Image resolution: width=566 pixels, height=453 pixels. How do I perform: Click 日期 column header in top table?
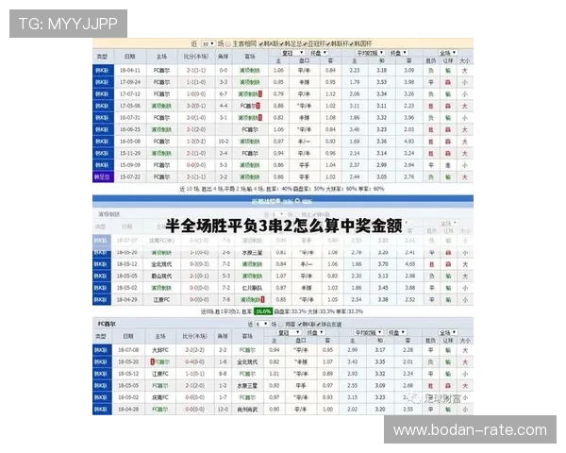coord(130,57)
